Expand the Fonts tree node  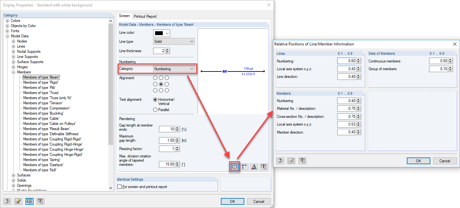point(7,31)
